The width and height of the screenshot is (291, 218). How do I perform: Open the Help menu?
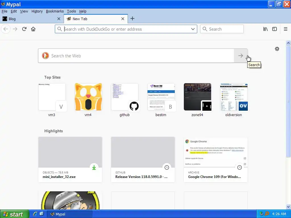pos(83,11)
